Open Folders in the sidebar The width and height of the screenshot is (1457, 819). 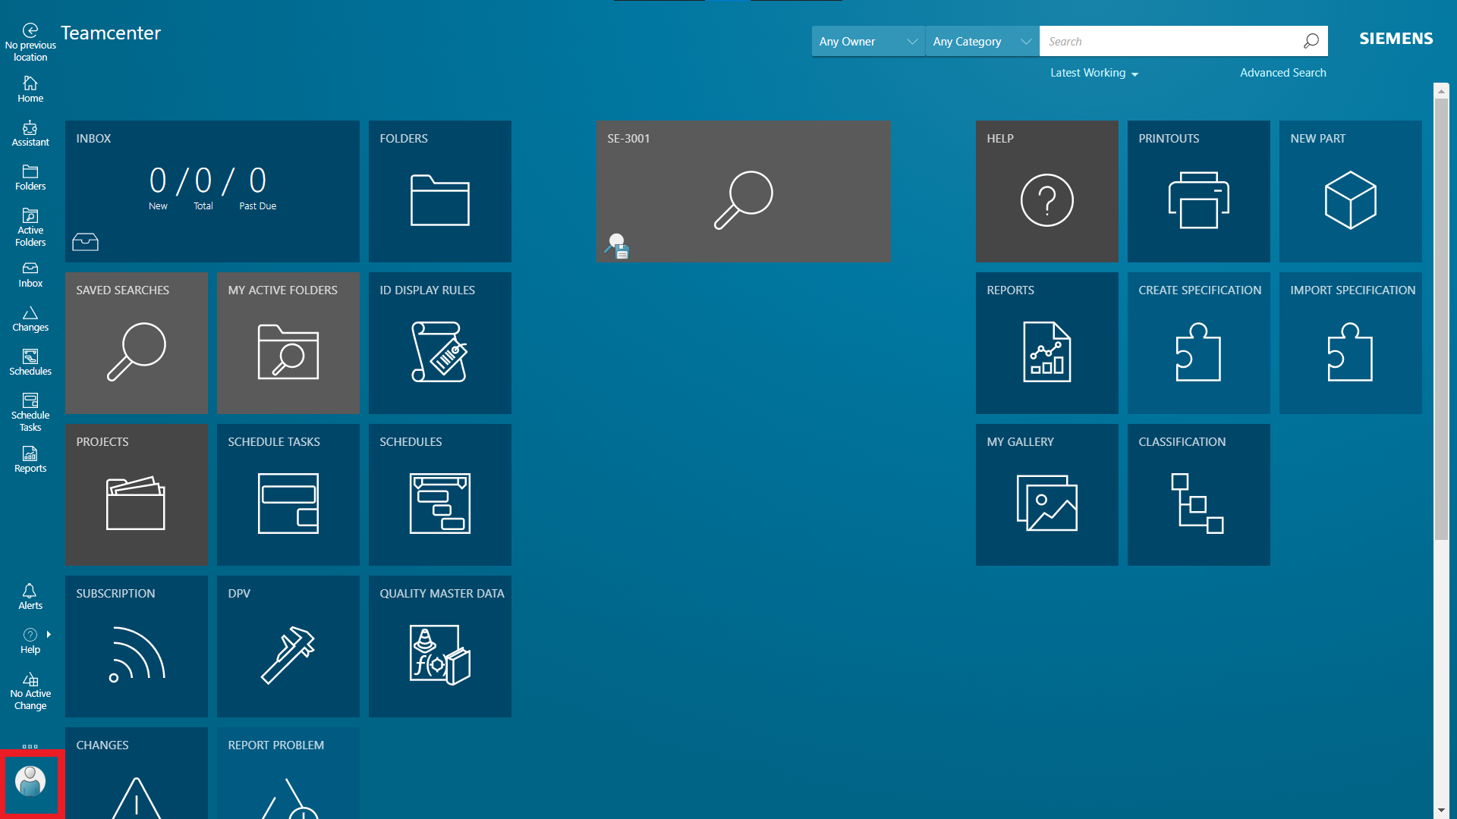tap(30, 177)
